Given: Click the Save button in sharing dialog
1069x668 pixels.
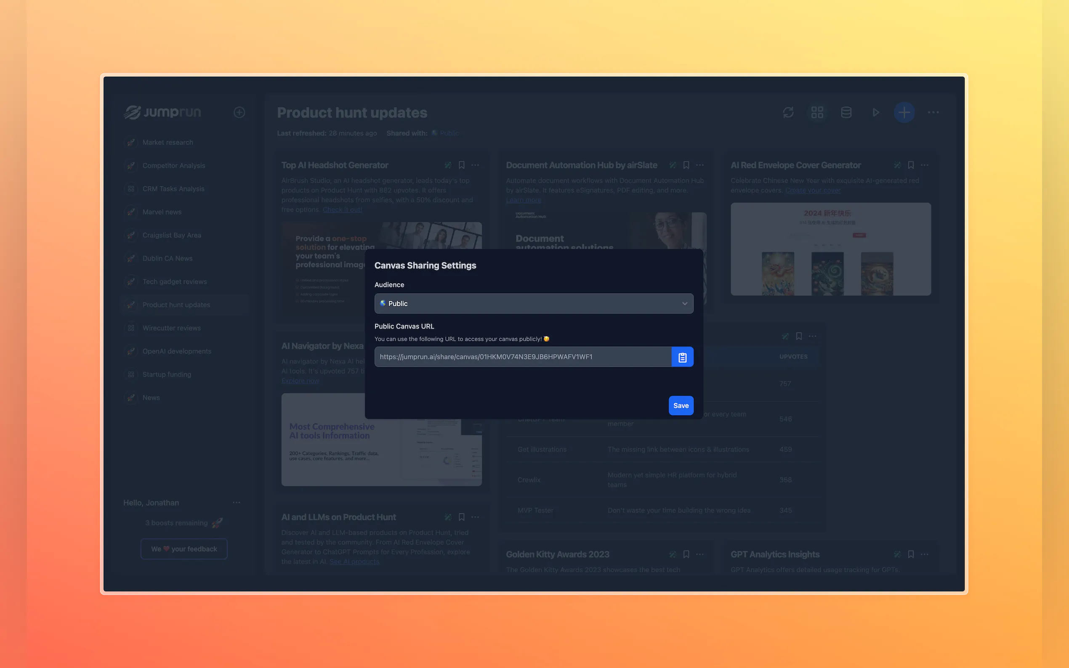Looking at the screenshot, I should click(x=681, y=406).
